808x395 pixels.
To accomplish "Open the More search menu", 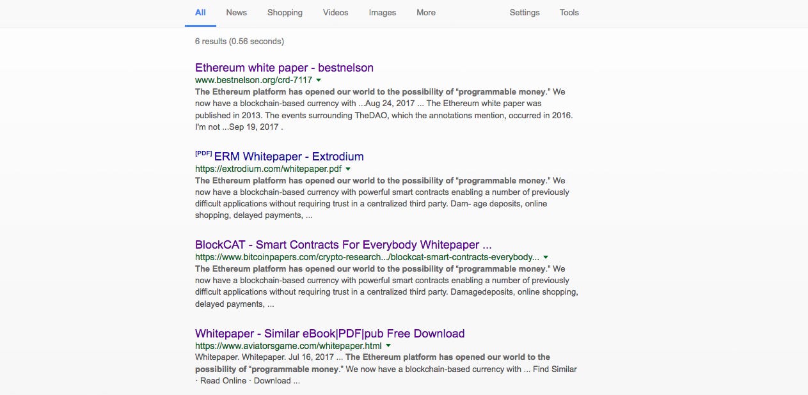I will (x=426, y=12).
